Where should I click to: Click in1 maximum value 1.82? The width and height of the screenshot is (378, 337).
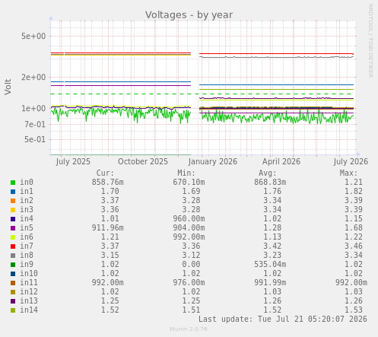354,192
